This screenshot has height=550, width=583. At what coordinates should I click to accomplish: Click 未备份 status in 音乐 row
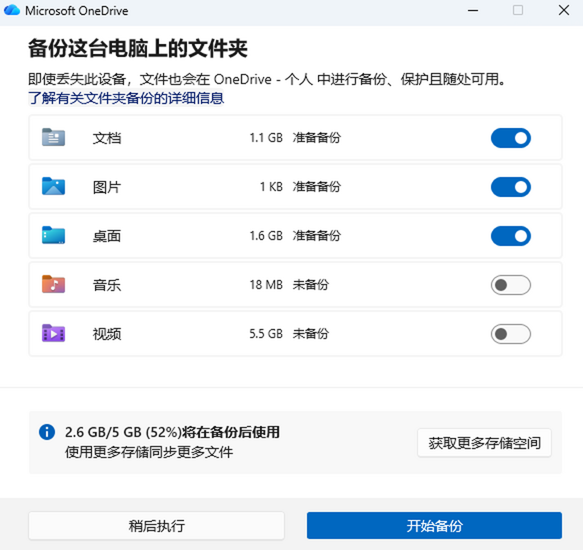(310, 285)
